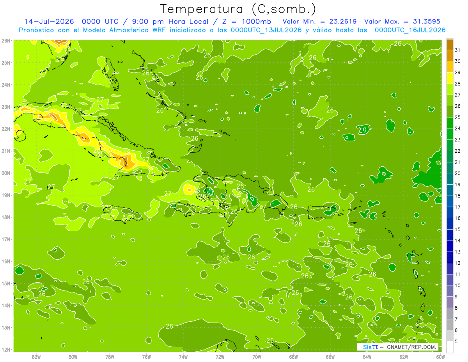Click the 17N latitude axis label
This screenshot has height=362, width=468.
5,239
